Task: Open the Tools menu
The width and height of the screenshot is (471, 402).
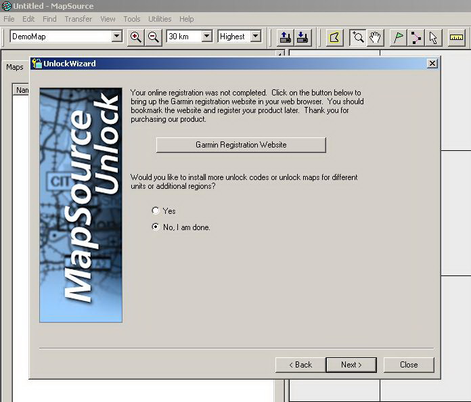Action: (x=132, y=19)
